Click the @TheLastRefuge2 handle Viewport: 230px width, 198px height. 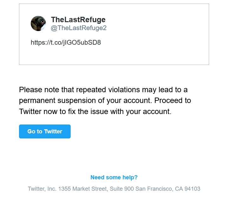[x=79, y=28]
